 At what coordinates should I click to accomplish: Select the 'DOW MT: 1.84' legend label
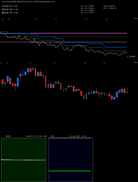11,10
